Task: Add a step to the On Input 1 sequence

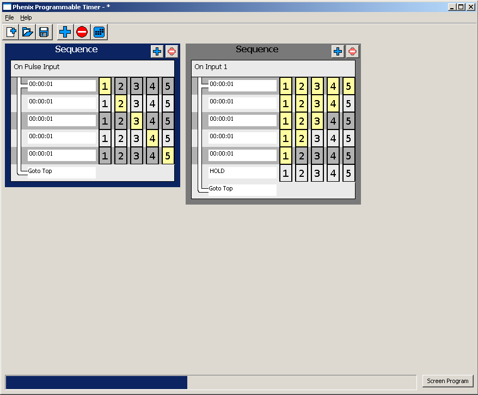Action: tap(338, 52)
